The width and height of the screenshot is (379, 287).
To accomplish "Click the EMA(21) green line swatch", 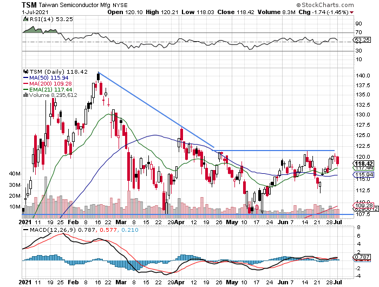I will pyautogui.click(x=25, y=89).
